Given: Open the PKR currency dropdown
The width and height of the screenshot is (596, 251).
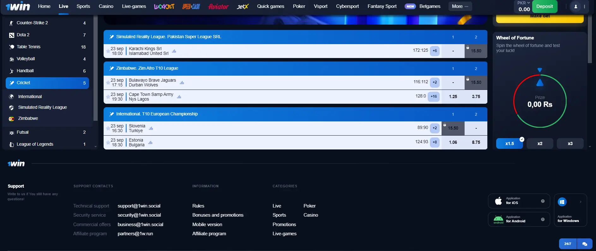Looking at the screenshot, I should click(x=524, y=3).
